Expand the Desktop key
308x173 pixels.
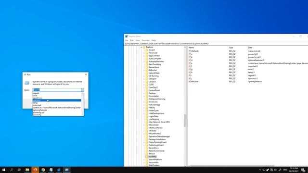(x=144, y=93)
